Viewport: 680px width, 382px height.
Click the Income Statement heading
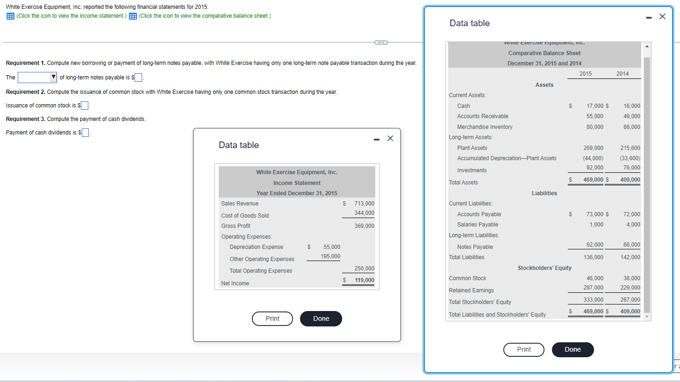[x=297, y=183]
